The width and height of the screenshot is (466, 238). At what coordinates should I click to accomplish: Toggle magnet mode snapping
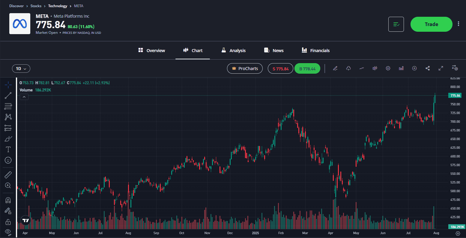[x=8, y=200]
